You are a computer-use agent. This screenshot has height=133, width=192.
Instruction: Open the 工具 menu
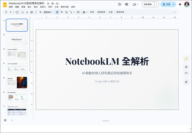57,7
